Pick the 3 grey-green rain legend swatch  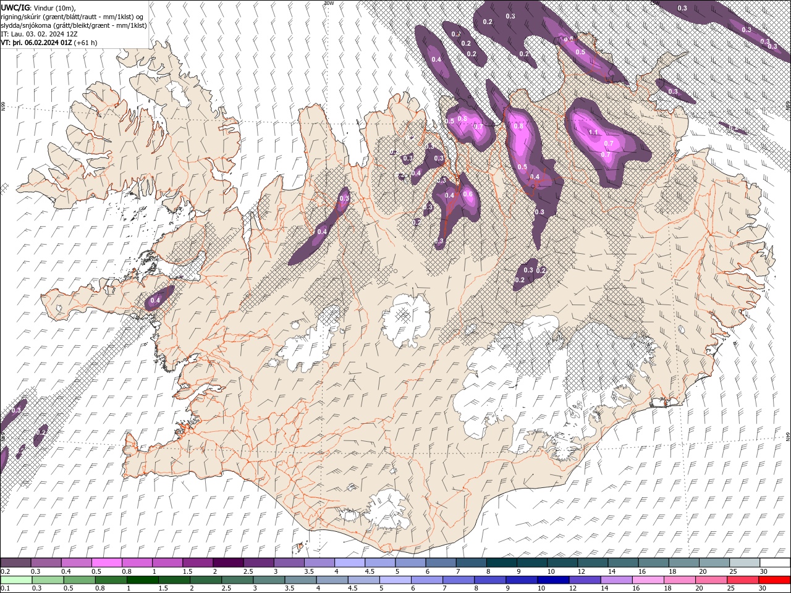point(268,580)
